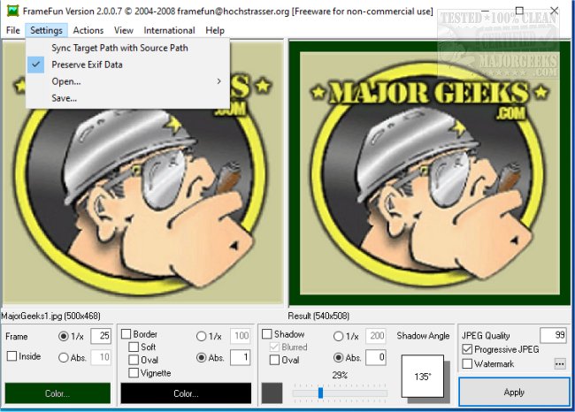Enable the Soft border checkbox

pyautogui.click(x=134, y=347)
